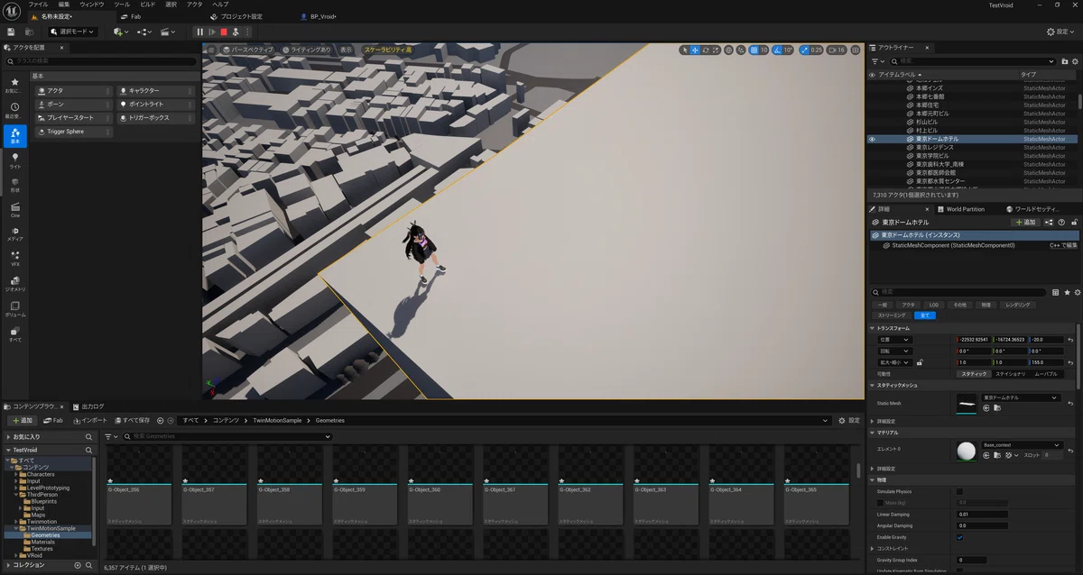Toggle rotation snapping angle icon
The image size is (1083, 575).
(x=778, y=50)
